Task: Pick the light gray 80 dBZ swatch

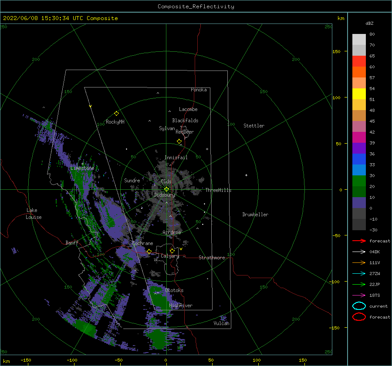Action: (359, 39)
